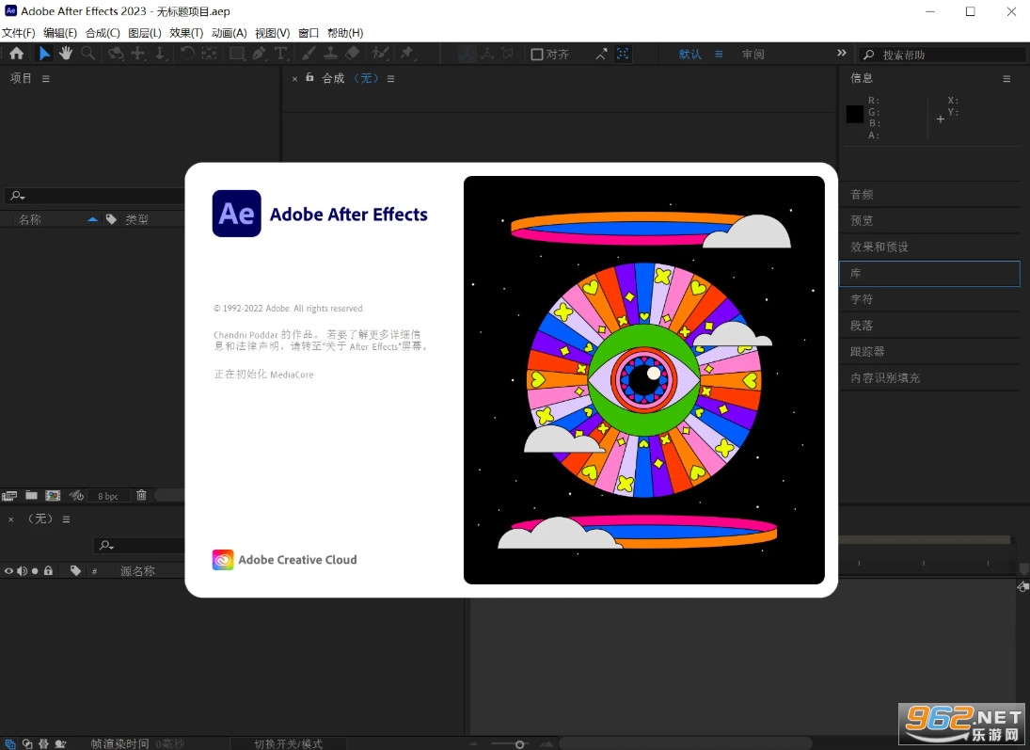Open the 信息 panel menu
The height and width of the screenshot is (750, 1030).
[x=1006, y=78]
